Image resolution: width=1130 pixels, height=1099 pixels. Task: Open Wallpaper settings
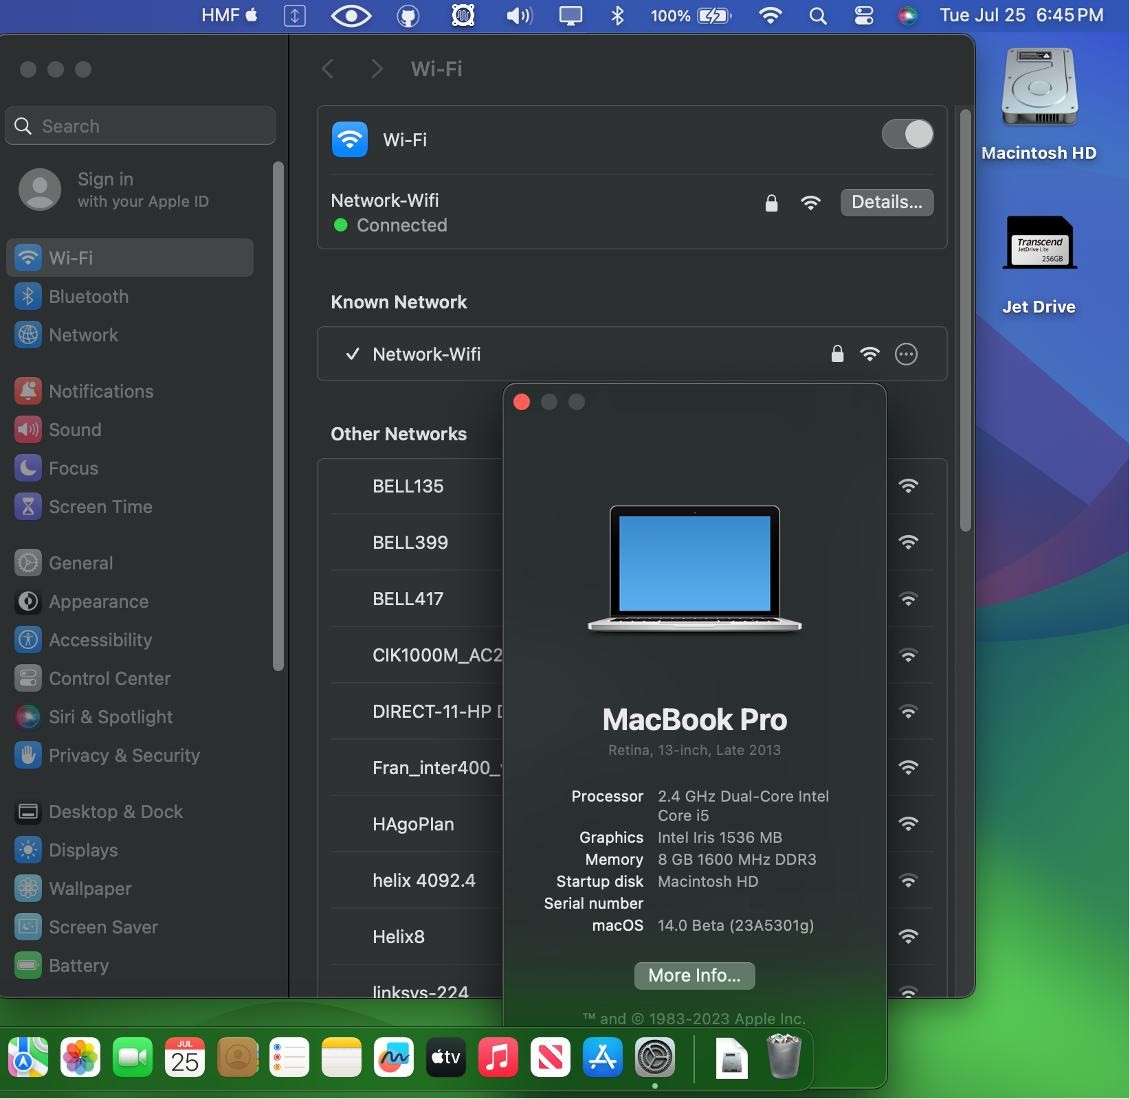click(x=130, y=888)
